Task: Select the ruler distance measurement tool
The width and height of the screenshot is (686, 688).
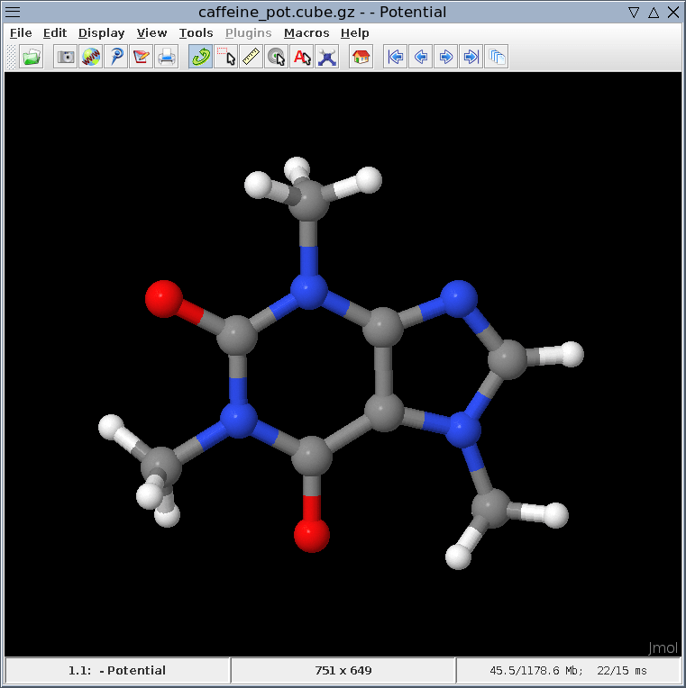Action: click(252, 57)
